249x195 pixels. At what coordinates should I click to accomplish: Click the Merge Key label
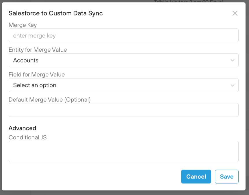coord(23,25)
